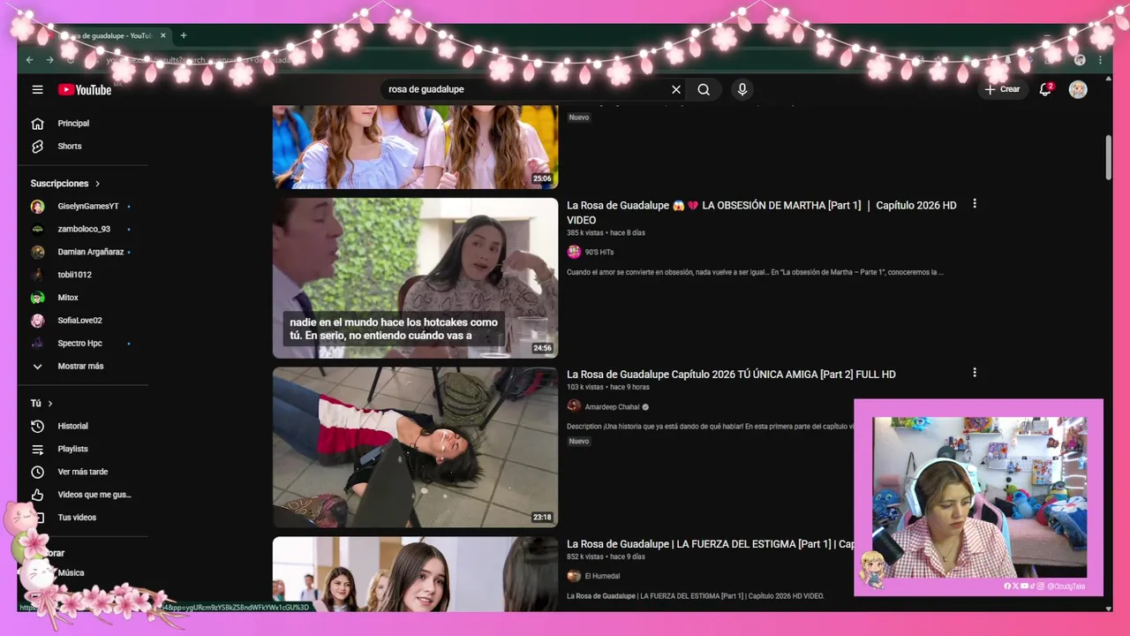Screen dimensions: 1130x636
Task: Start voice search with the microphone icon
Action: click(x=742, y=89)
